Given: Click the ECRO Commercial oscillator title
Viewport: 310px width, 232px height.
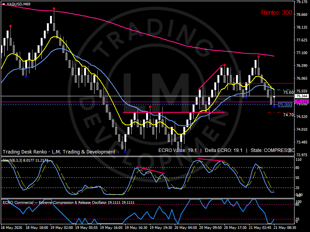Looking at the screenshot, I should [x=69, y=202].
